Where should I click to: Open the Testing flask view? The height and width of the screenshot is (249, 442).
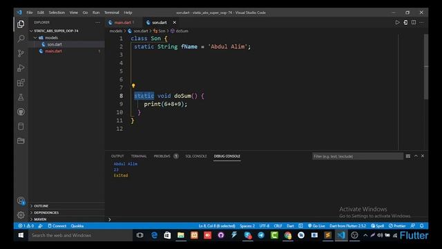click(x=21, y=98)
